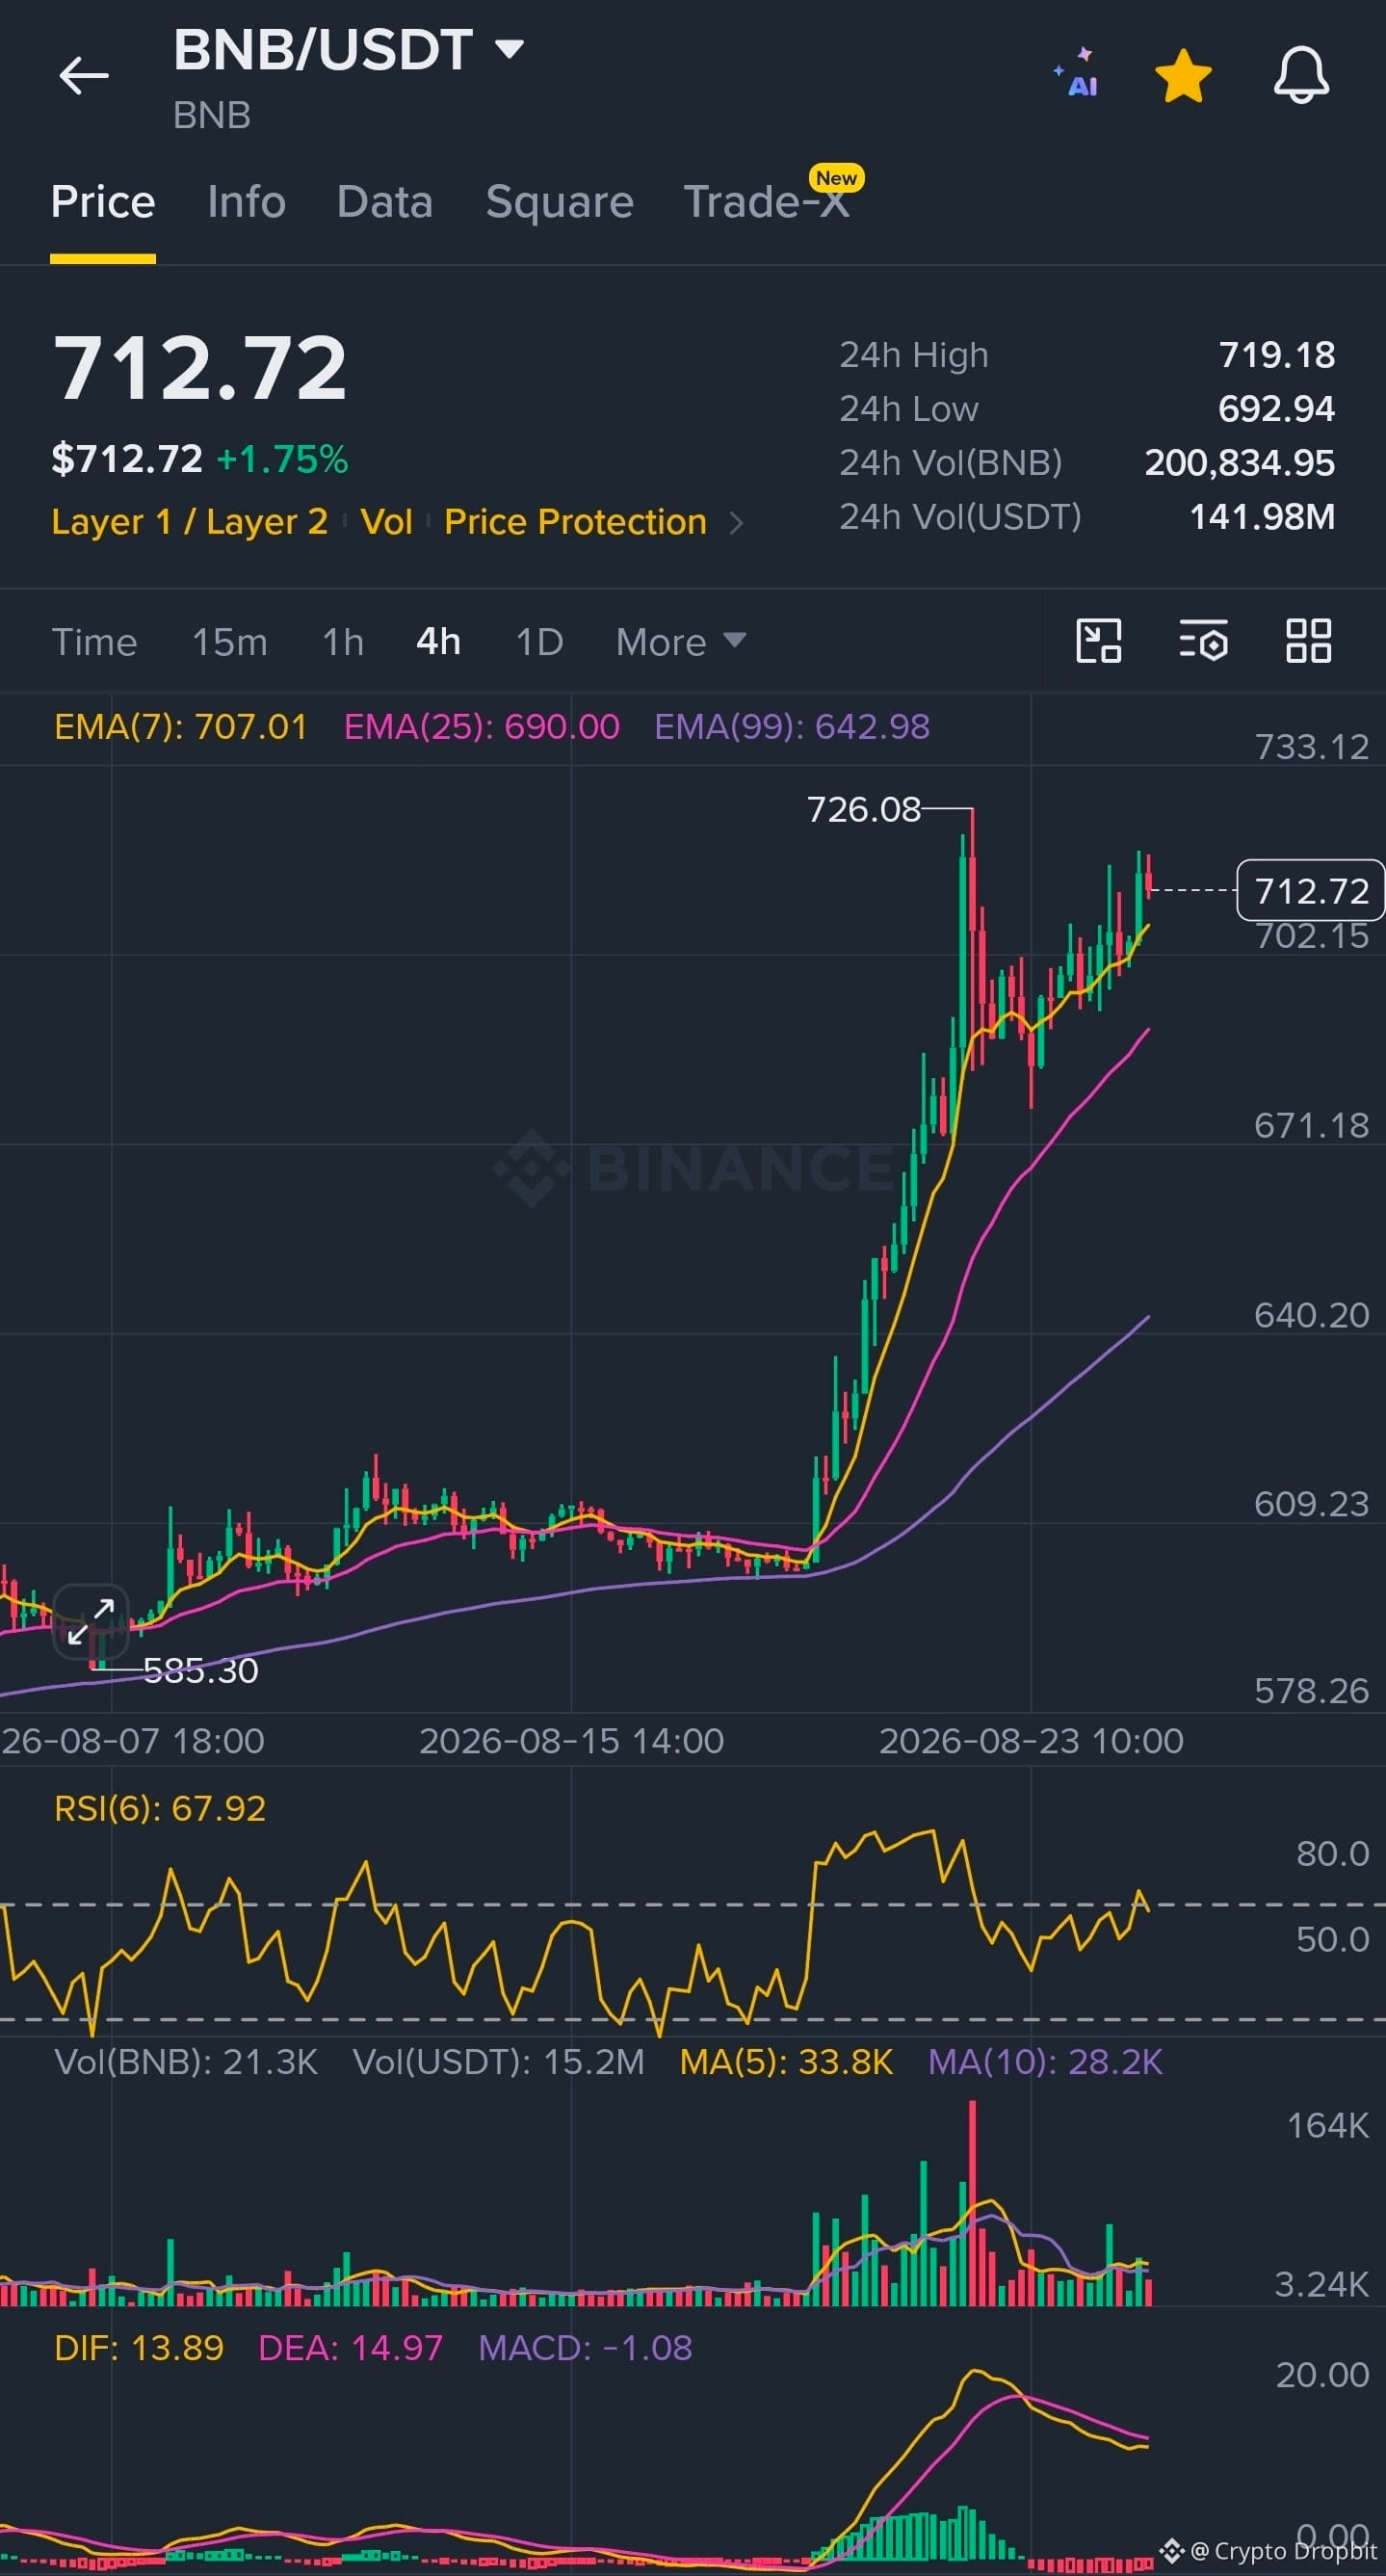The height and width of the screenshot is (2576, 1386).
Task: Tap the current price tag 712.72 on chart
Action: click(1311, 890)
